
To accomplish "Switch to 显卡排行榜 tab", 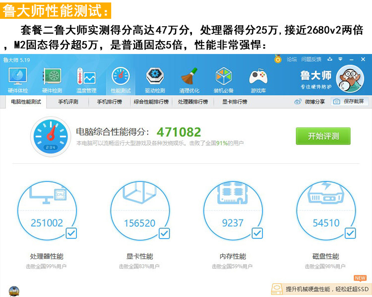I will (x=235, y=102).
